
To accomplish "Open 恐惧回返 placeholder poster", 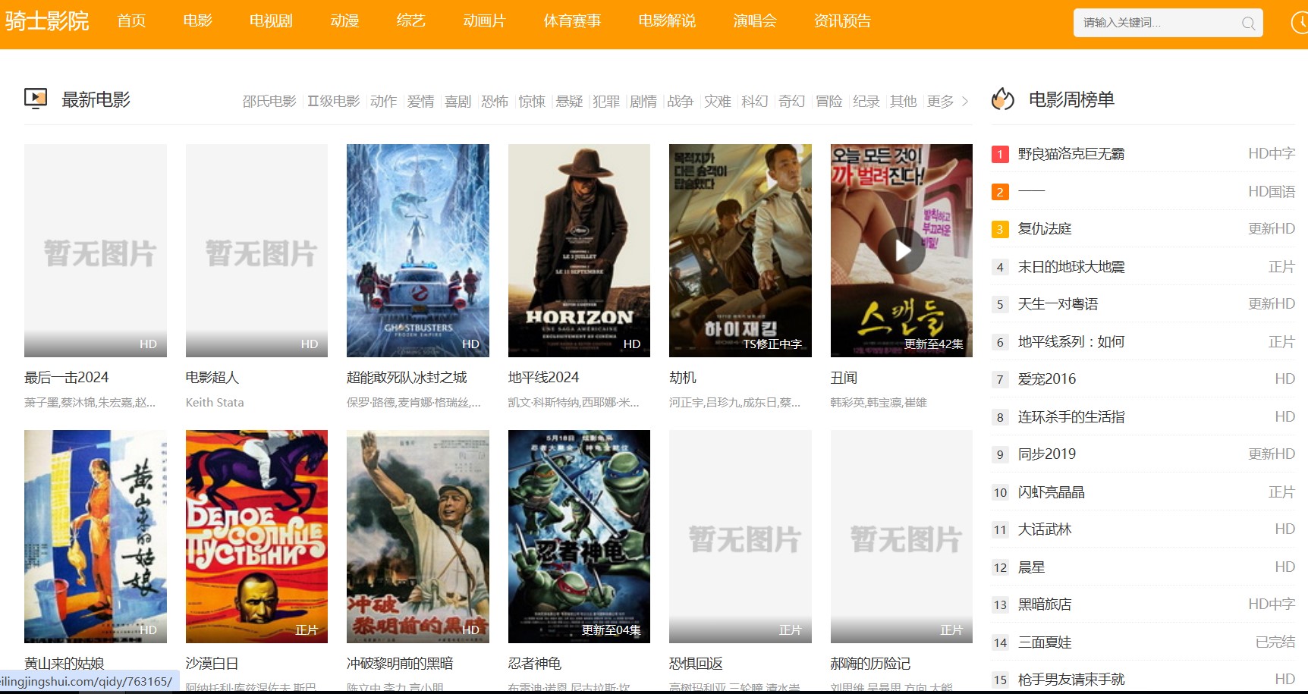I will (x=740, y=536).
